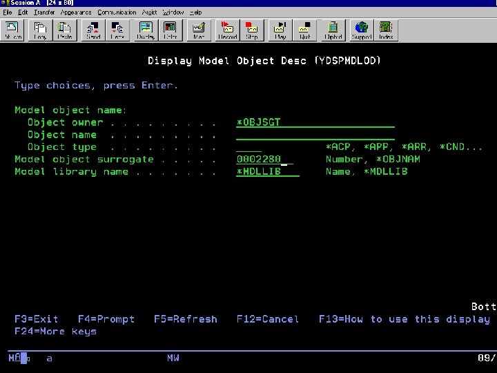Click the F4=Prompt function key text
This screenshot has width=497, height=373.
click(106, 319)
